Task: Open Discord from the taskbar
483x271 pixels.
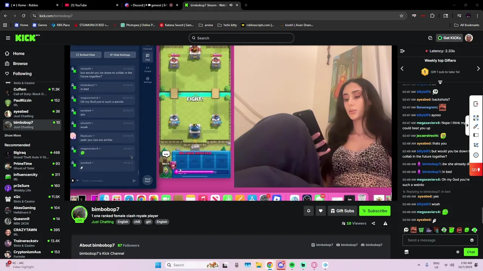Action: click(281, 265)
